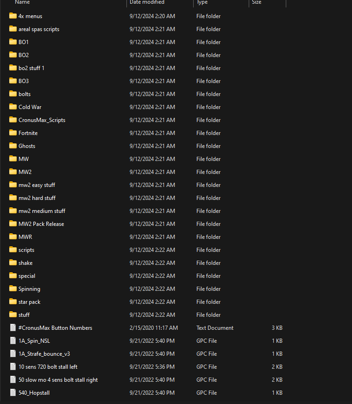Select file name '50 slow mo 4 sens bolt stall right'
352x404 pixels.
point(58,380)
